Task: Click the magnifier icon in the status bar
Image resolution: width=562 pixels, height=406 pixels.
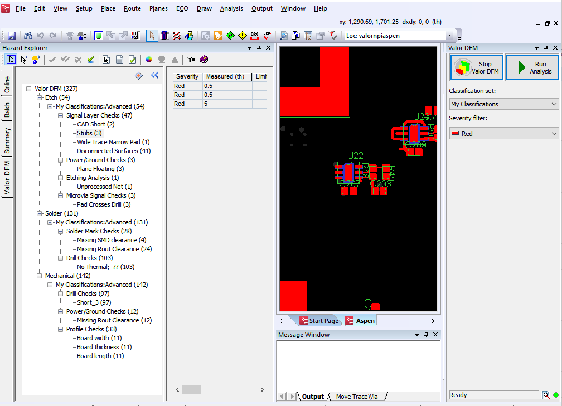Action: pyautogui.click(x=546, y=395)
